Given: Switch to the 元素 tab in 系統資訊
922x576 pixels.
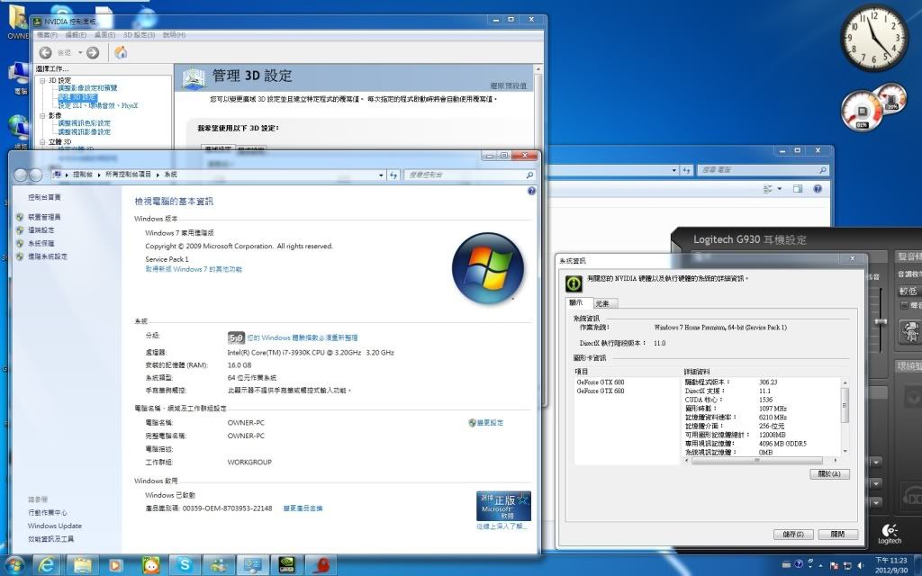Looking at the screenshot, I should [601, 303].
